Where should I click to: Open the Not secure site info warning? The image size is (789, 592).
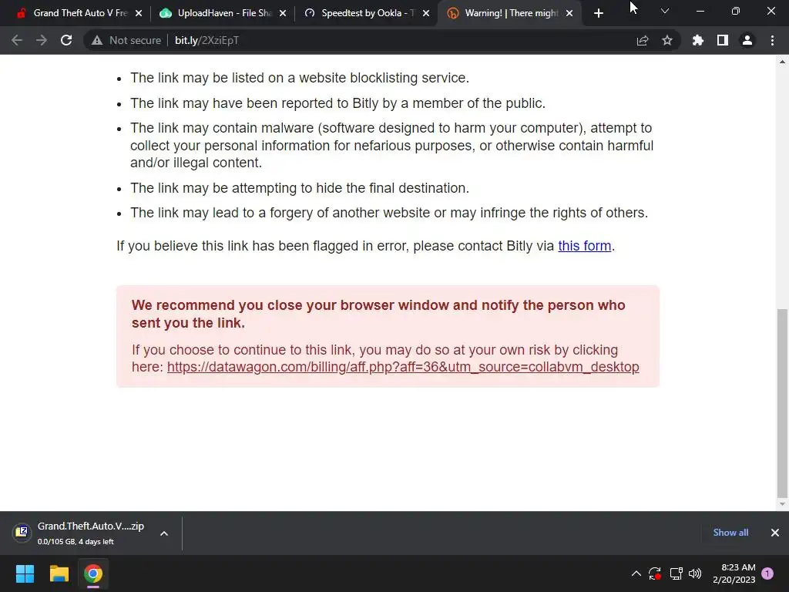coord(126,40)
